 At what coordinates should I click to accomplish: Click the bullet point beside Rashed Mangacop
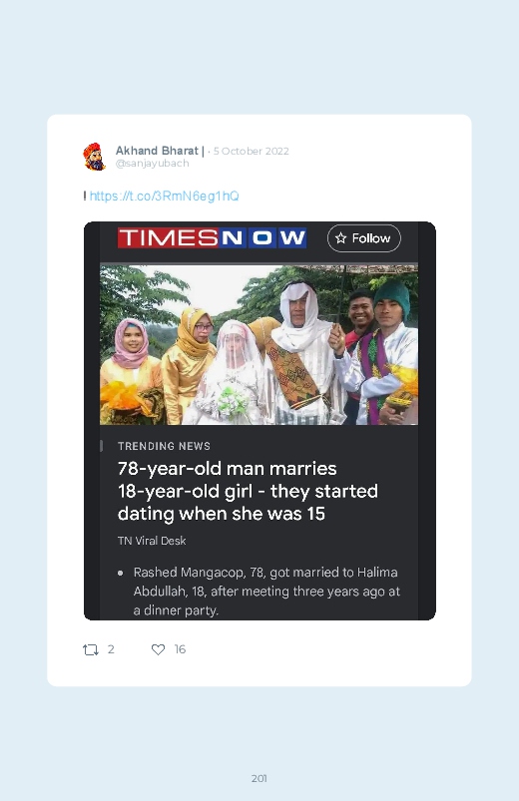tap(121, 573)
